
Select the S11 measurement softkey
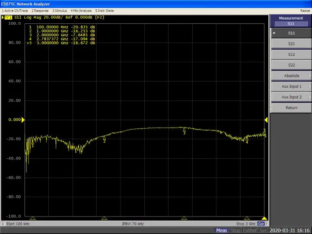pyautogui.click(x=291, y=33)
